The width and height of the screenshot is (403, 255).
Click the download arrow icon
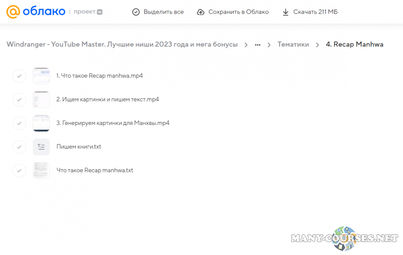click(286, 12)
